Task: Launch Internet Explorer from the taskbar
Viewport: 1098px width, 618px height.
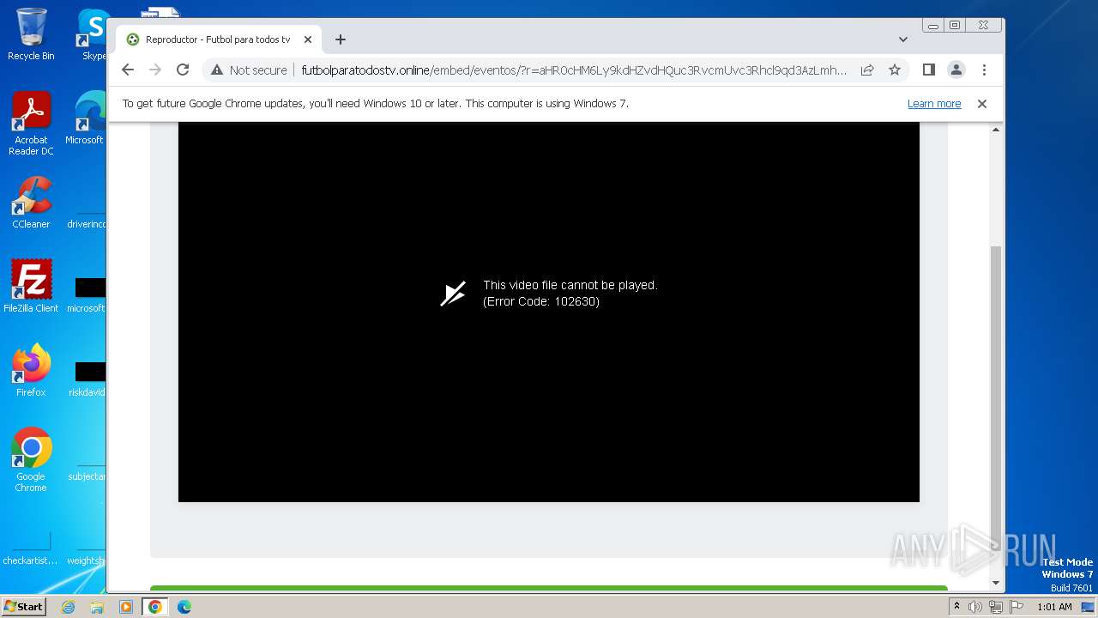Action: point(69,607)
